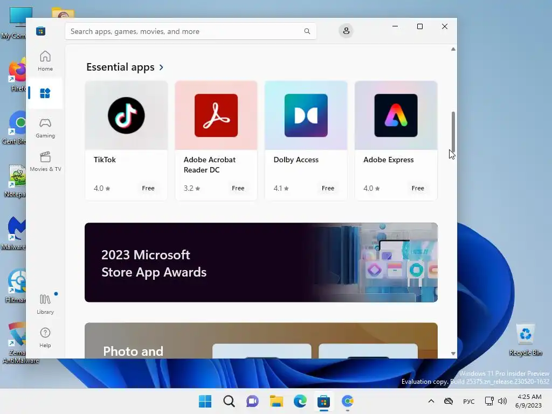
Task: Open the user account profile icon
Action: click(x=346, y=31)
